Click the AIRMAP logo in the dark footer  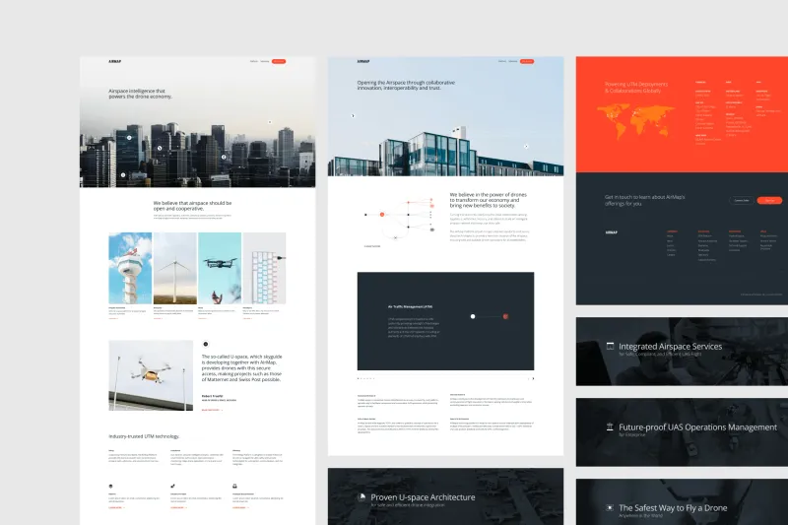tap(611, 232)
